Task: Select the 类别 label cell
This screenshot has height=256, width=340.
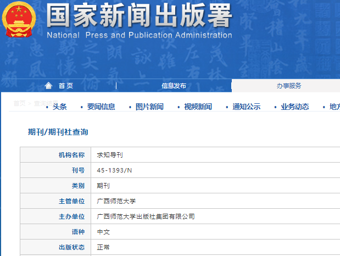Action: pyautogui.click(x=55, y=186)
